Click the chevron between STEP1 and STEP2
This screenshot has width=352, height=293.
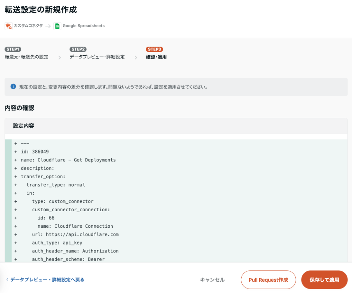[59, 57]
